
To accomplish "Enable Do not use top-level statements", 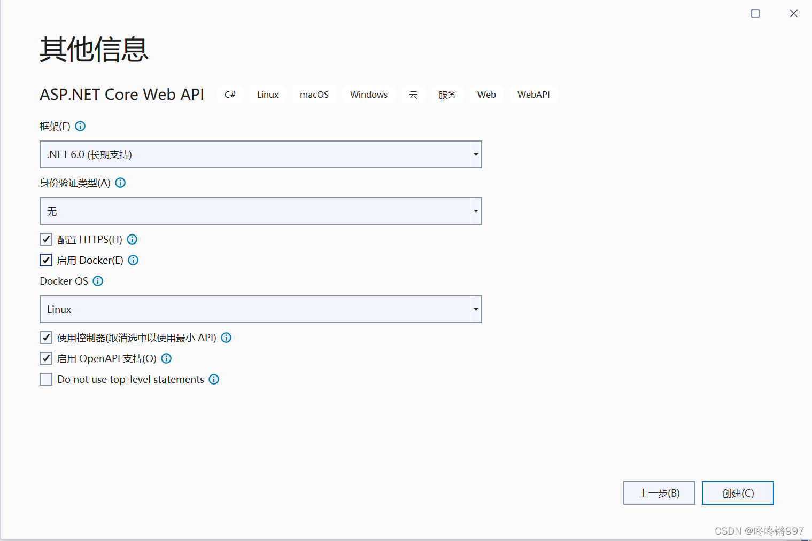I will pyautogui.click(x=46, y=379).
